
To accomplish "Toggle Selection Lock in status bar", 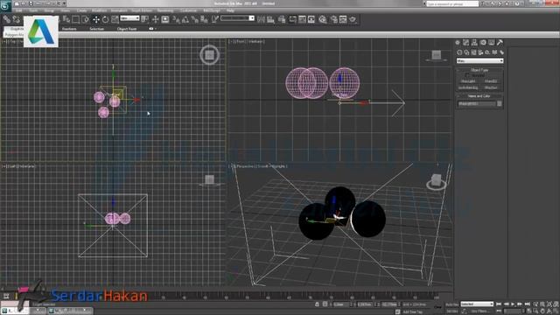I will [x=317, y=304].
